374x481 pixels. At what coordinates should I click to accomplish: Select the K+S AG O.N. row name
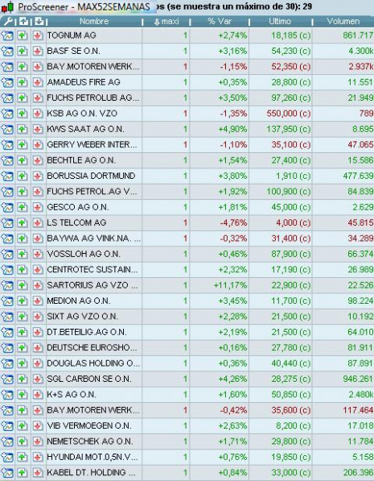pyautogui.click(x=72, y=395)
